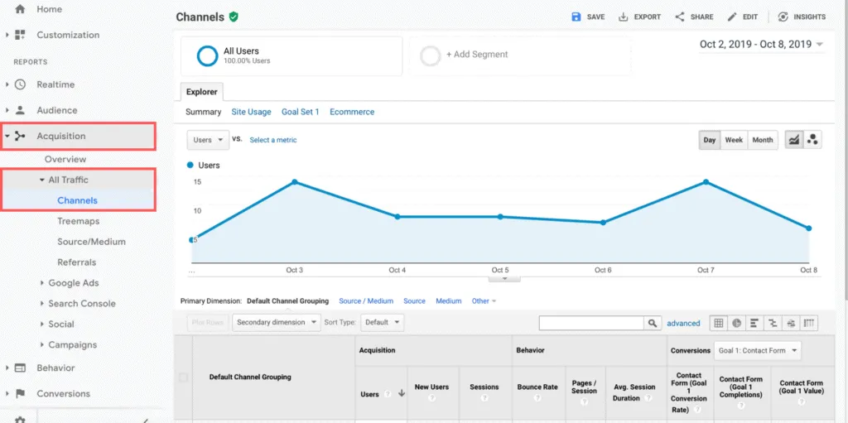
Task: Expand Google Ads in the sidebar
Action: click(x=73, y=283)
